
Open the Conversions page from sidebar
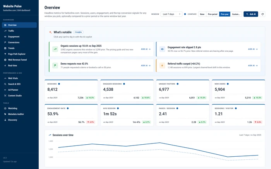point(19,42)
